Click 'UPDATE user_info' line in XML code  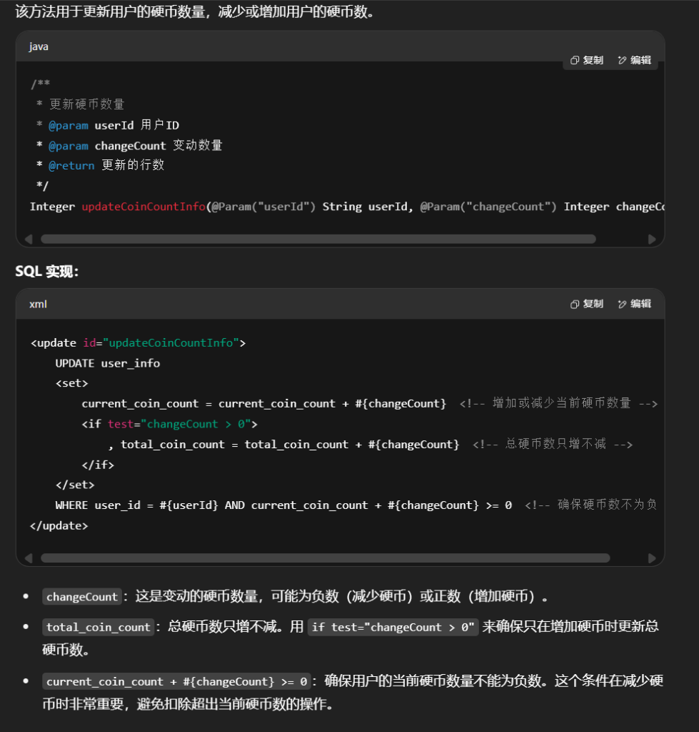click(107, 363)
